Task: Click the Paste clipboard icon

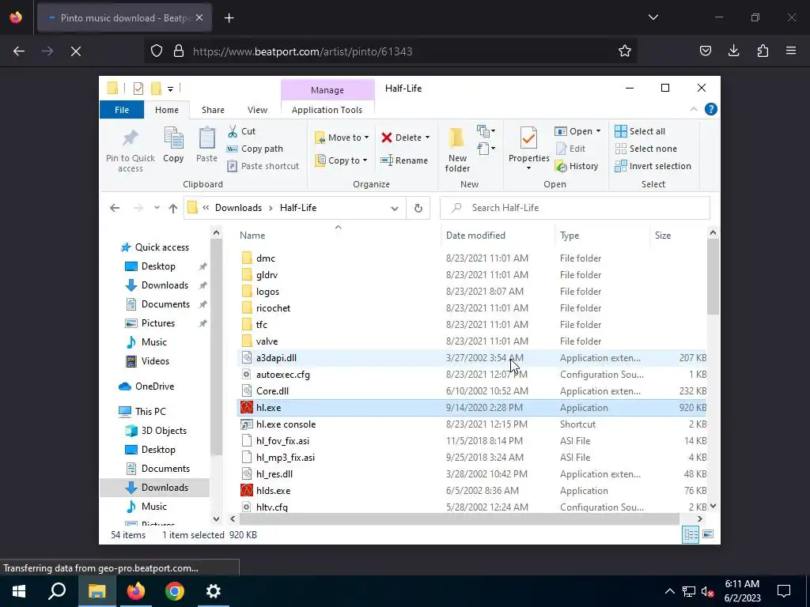Action: coord(206,138)
